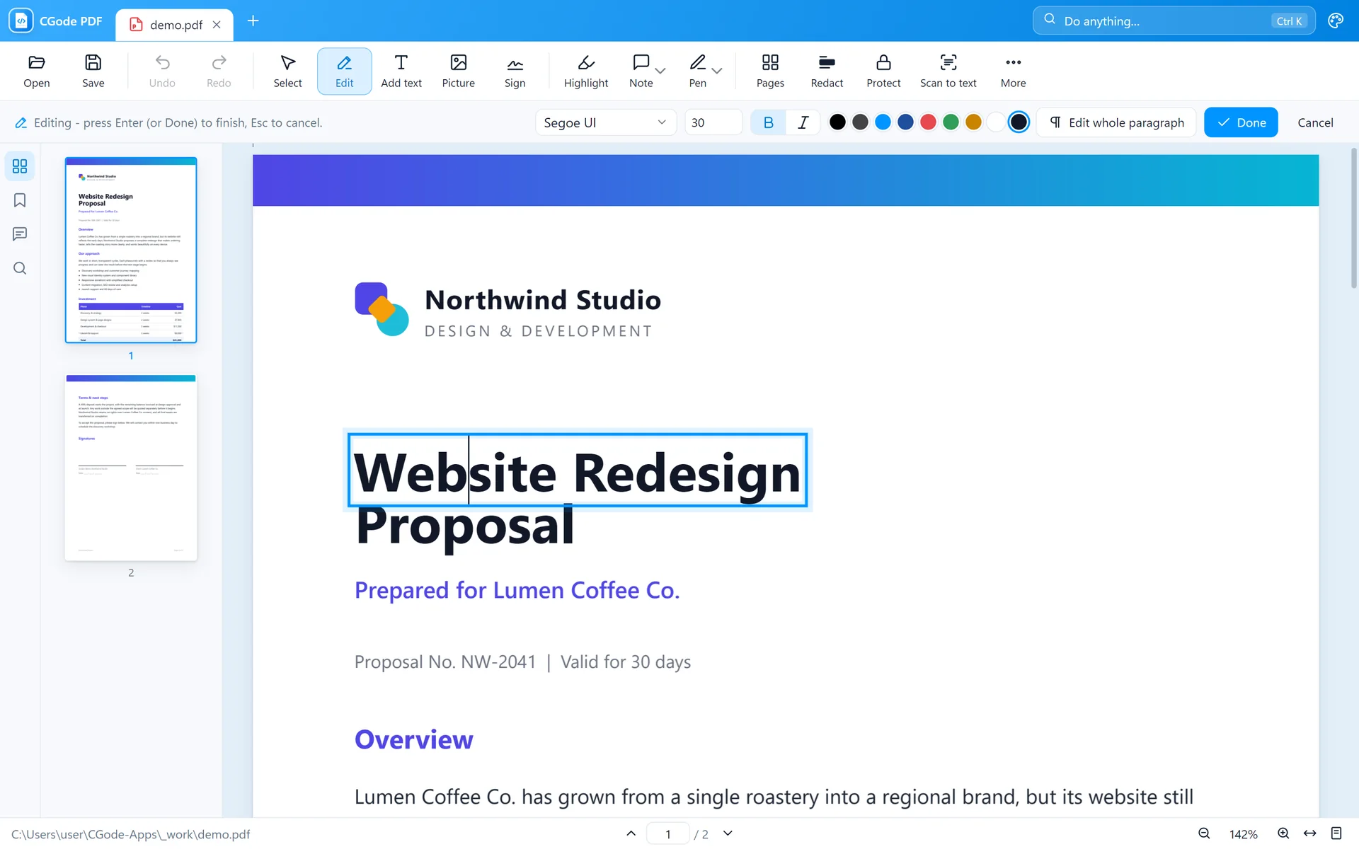The width and height of the screenshot is (1359, 849).
Task: Click Done to finish editing
Action: click(x=1241, y=122)
